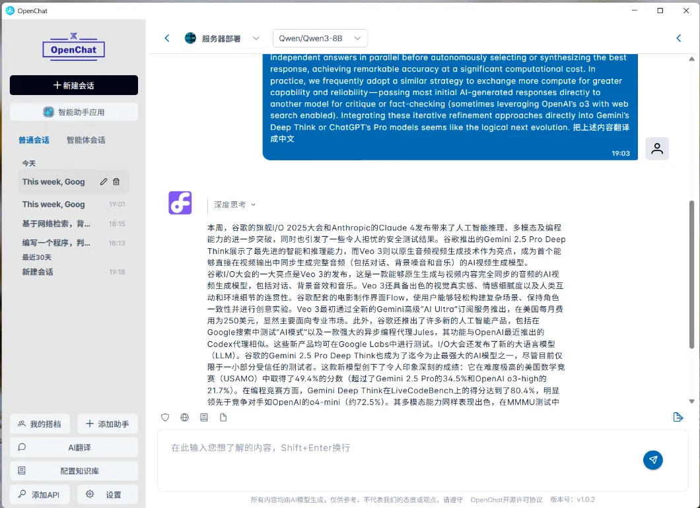Open 设置
Screen dimensions: 700x508
click(x=108, y=495)
